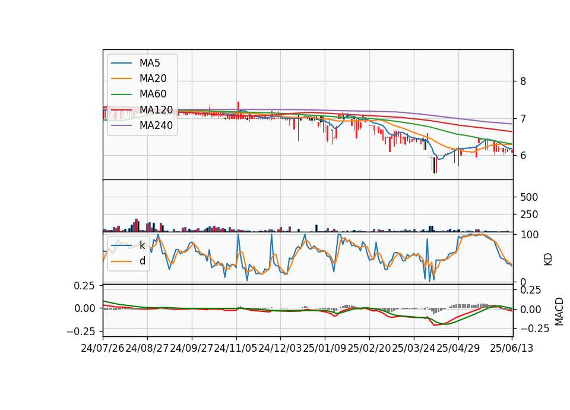
Task: Click the 24/08/27 date axis label
Action: 147,348
